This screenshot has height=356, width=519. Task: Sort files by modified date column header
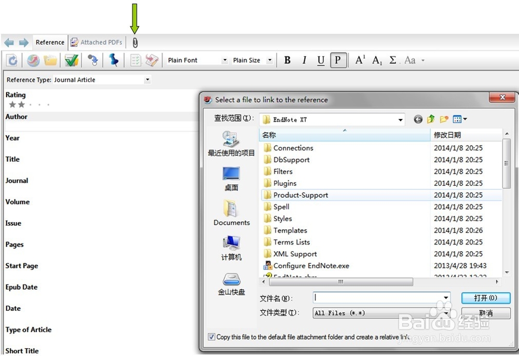(466, 135)
